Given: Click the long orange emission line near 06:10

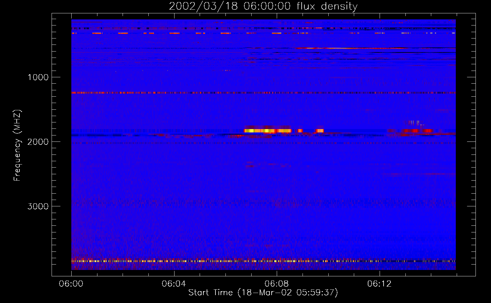Looking at the screenshot, I should tap(352, 48).
